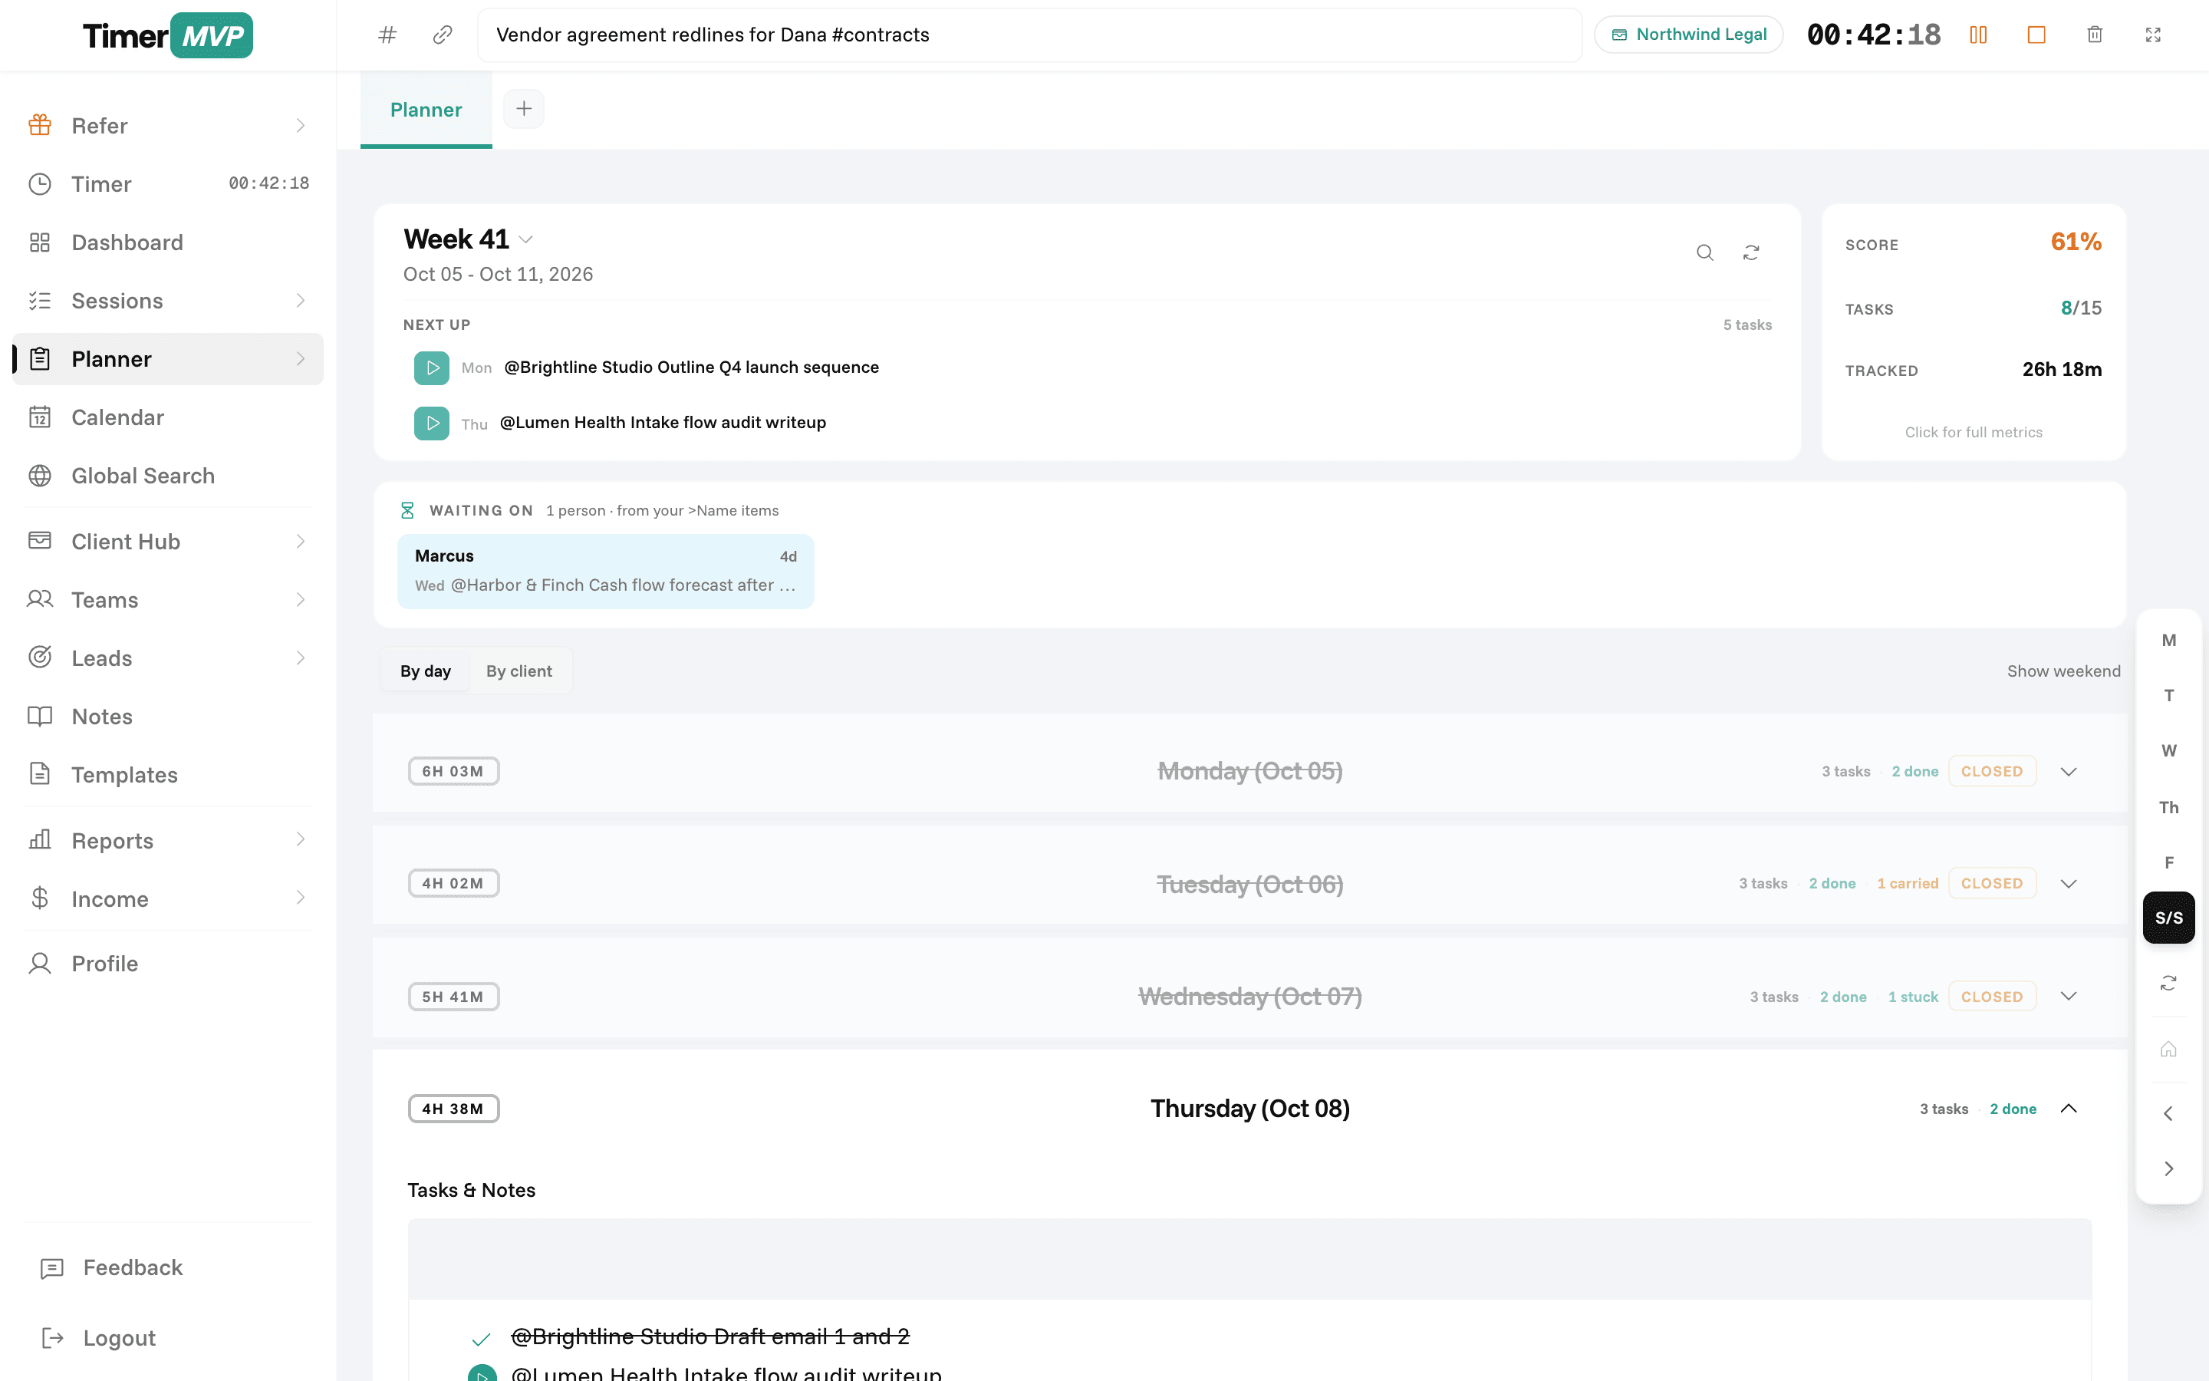Start timer for Lumen Health audit writeup

432,423
